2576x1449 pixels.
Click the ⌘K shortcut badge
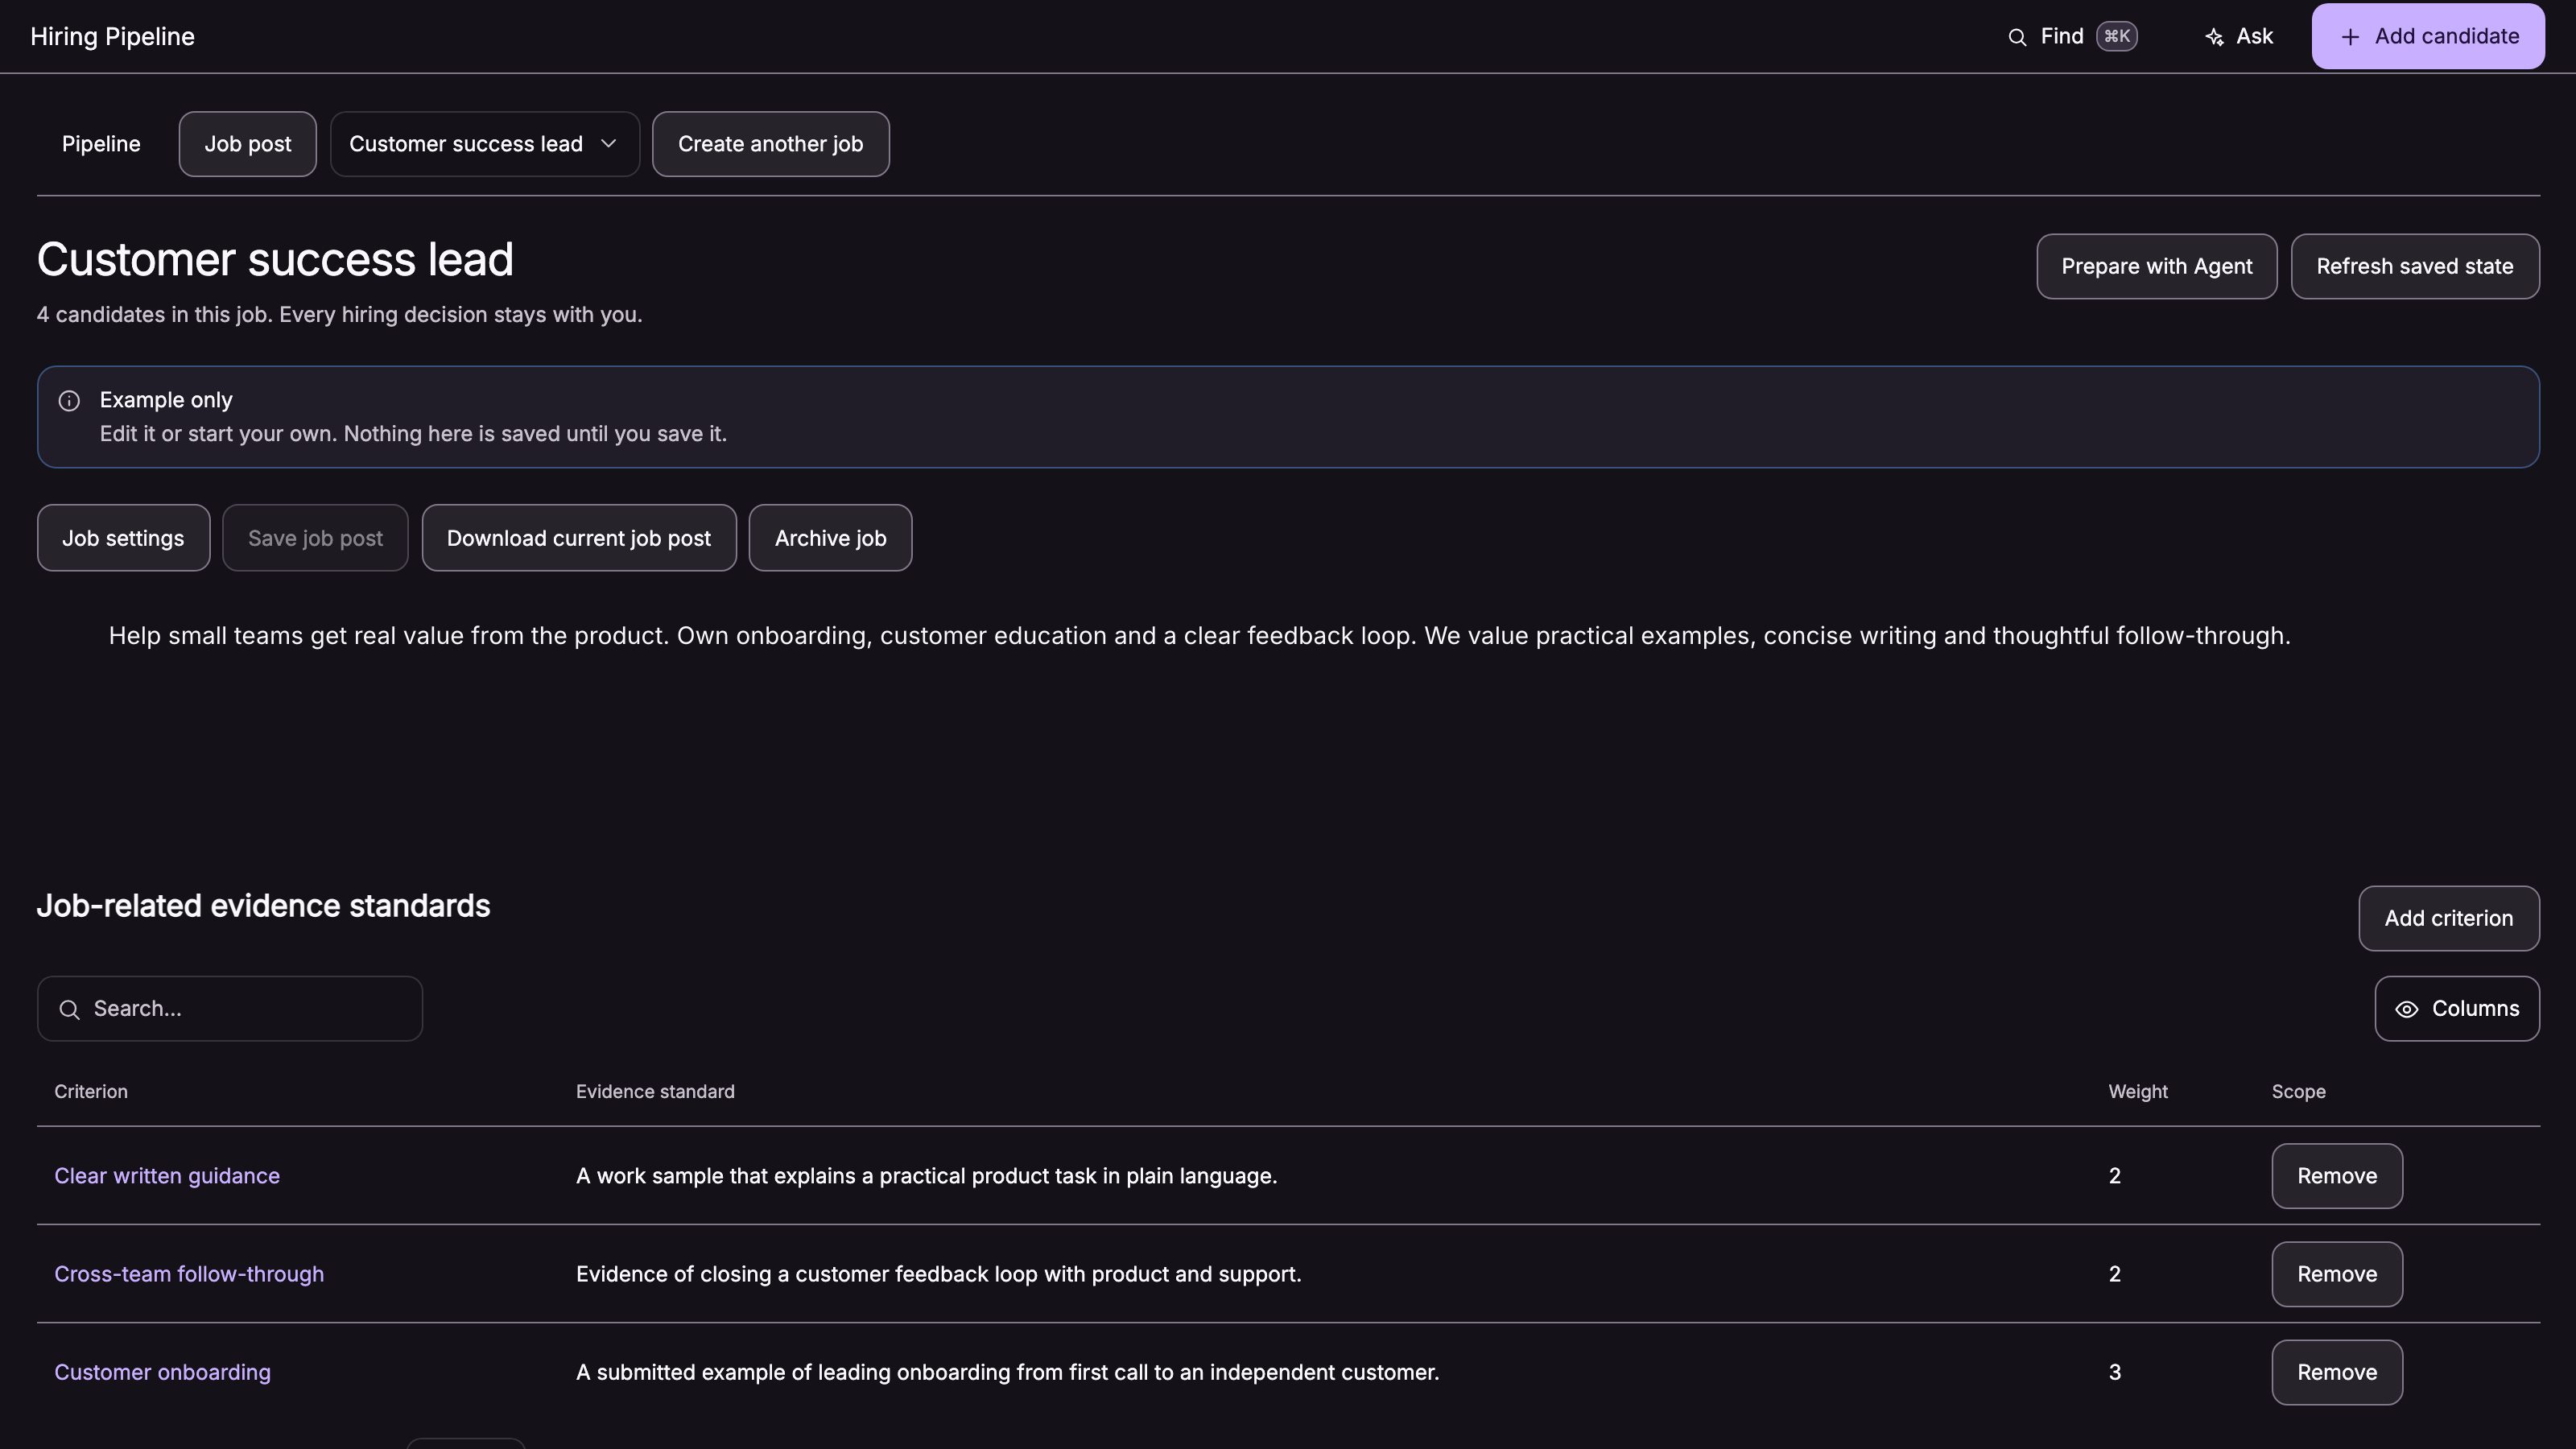pyautogui.click(x=2116, y=36)
